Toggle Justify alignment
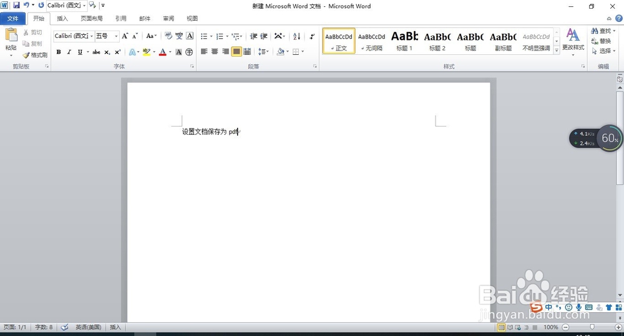Screen dimensions: 624x336 [x=236, y=52]
